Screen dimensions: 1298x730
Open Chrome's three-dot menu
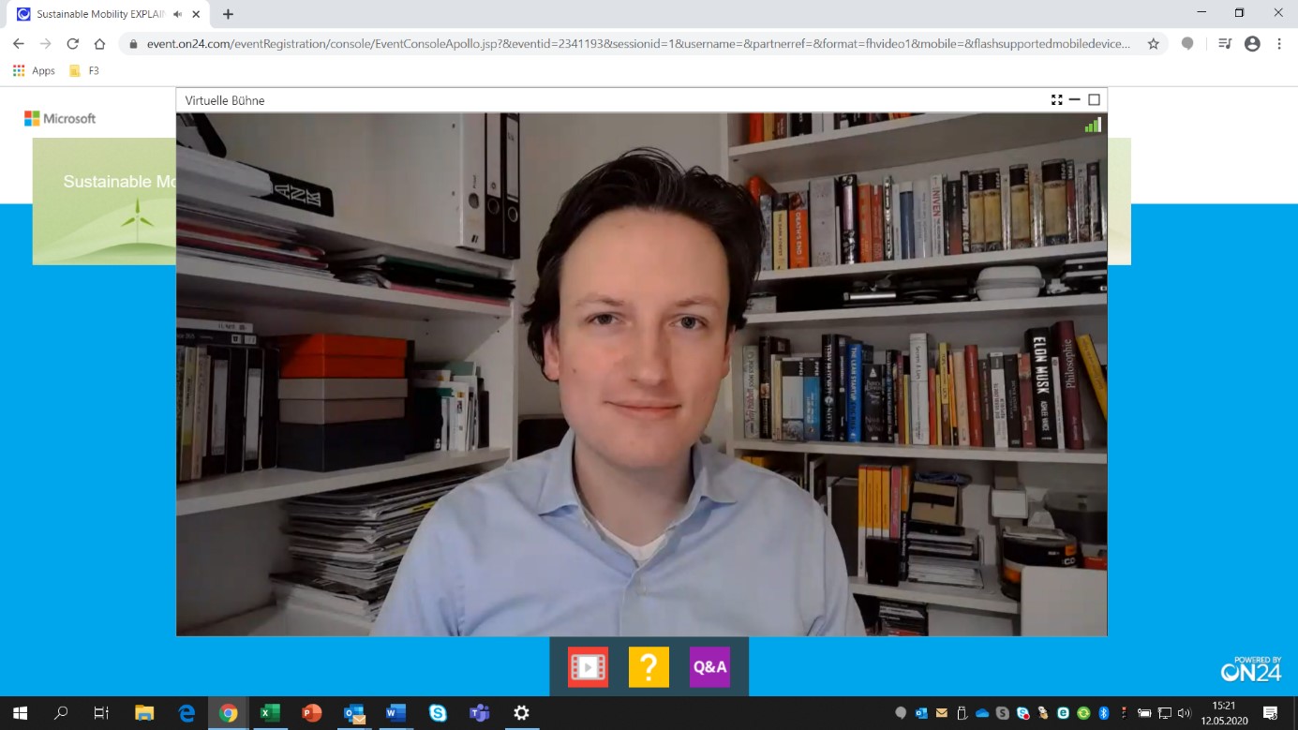coord(1279,43)
